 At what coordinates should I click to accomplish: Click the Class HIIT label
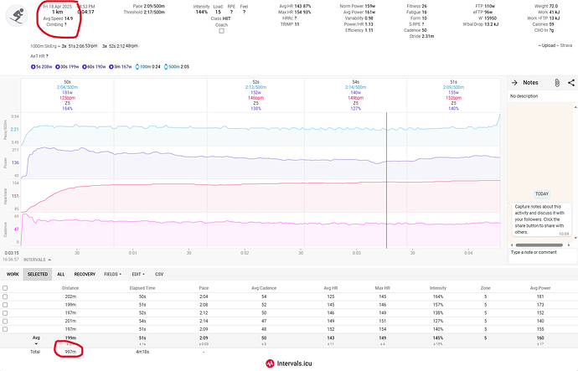point(221,18)
